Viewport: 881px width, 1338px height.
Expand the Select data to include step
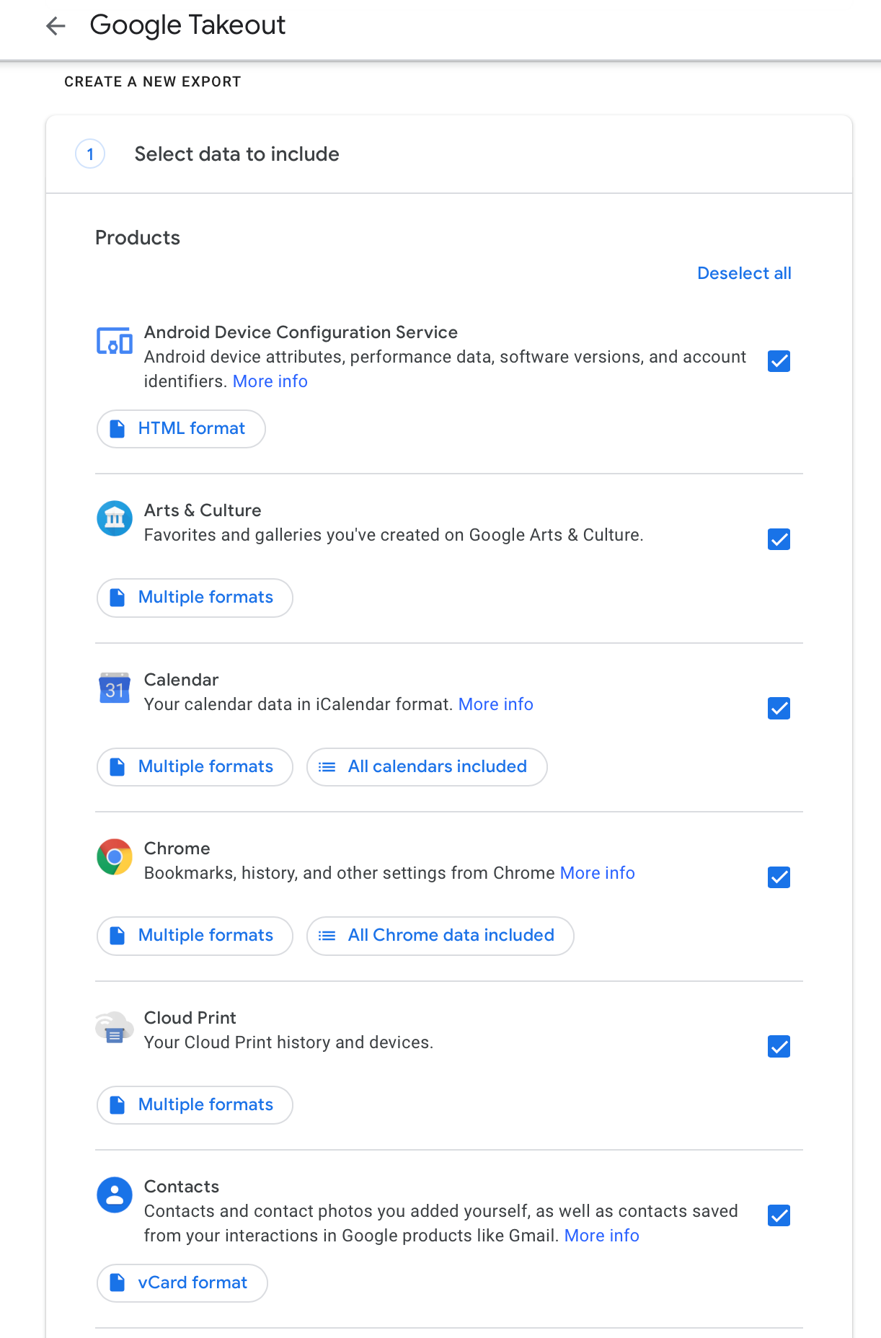pyautogui.click(x=236, y=154)
